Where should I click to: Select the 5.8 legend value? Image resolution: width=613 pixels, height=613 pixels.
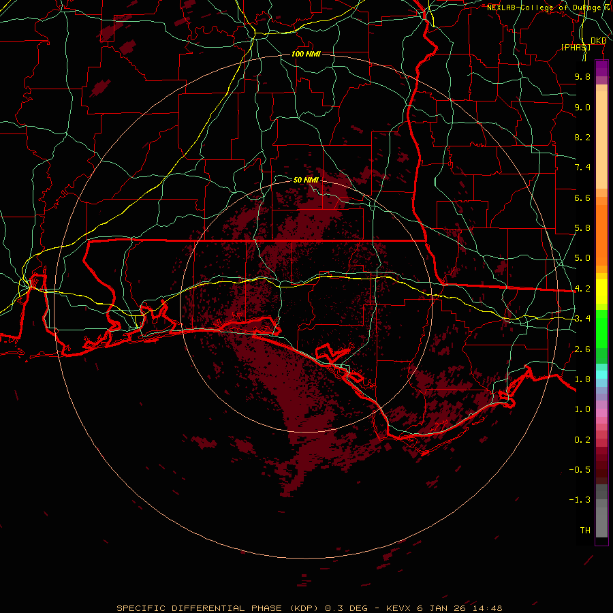(582, 228)
